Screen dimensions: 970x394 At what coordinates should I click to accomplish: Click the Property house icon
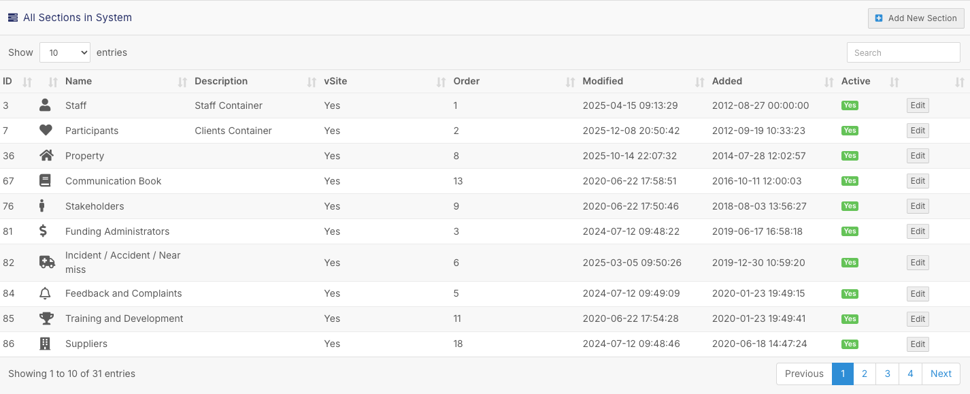(x=46, y=156)
